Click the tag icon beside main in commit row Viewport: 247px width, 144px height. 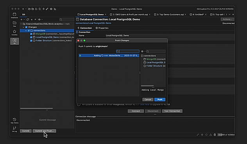(x=102, y=56)
